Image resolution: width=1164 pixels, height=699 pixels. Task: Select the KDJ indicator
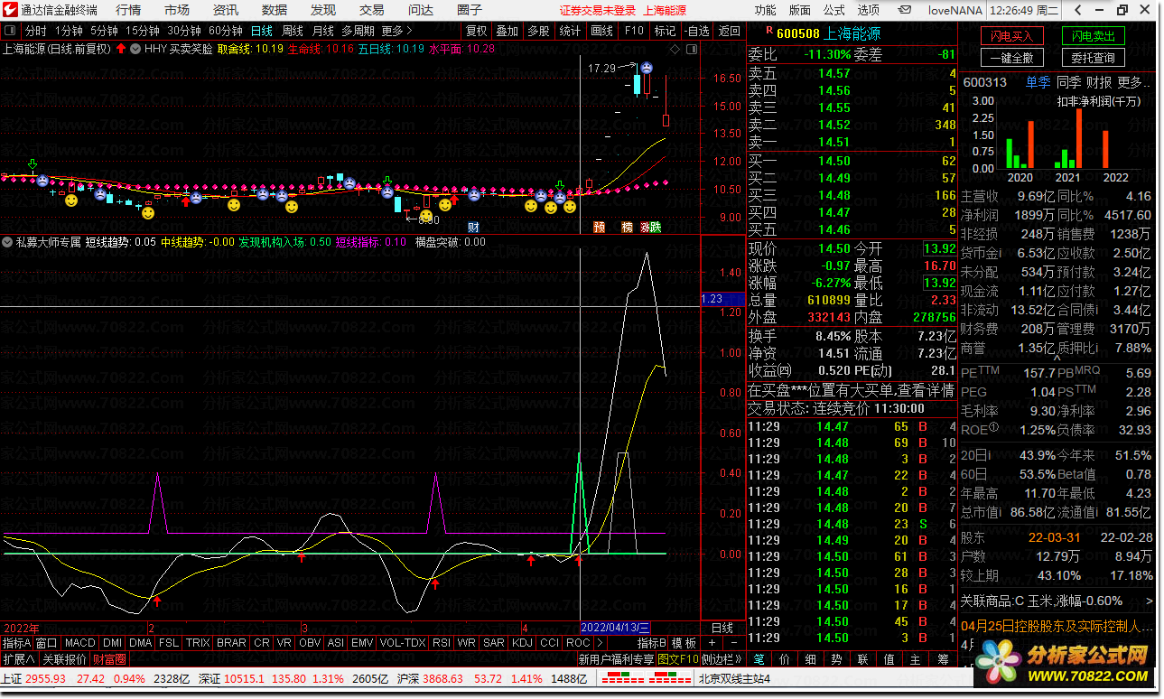(522, 643)
